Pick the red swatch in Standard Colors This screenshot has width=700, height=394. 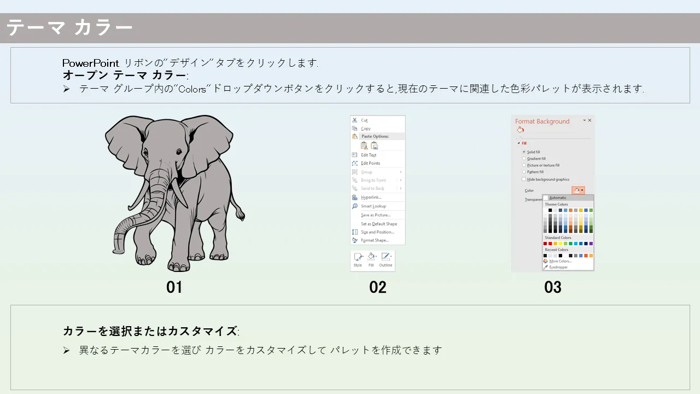click(x=550, y=244)
